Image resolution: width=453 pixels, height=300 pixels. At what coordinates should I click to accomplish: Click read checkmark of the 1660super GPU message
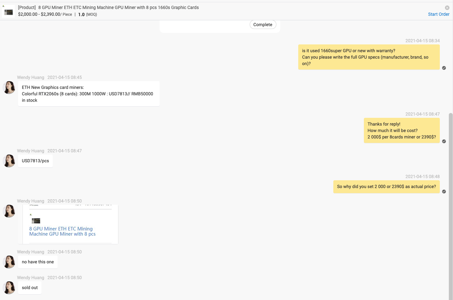click(444, 68)
